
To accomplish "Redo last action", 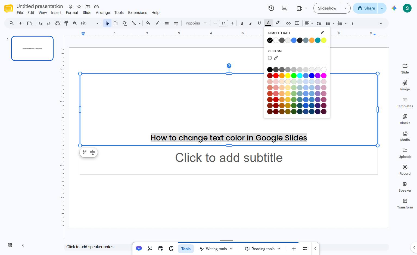I will (x=49, y=23).
